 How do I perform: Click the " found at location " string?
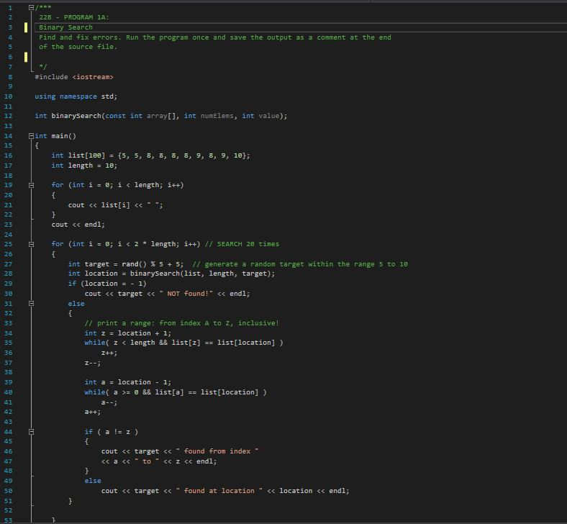coord(219,491)
